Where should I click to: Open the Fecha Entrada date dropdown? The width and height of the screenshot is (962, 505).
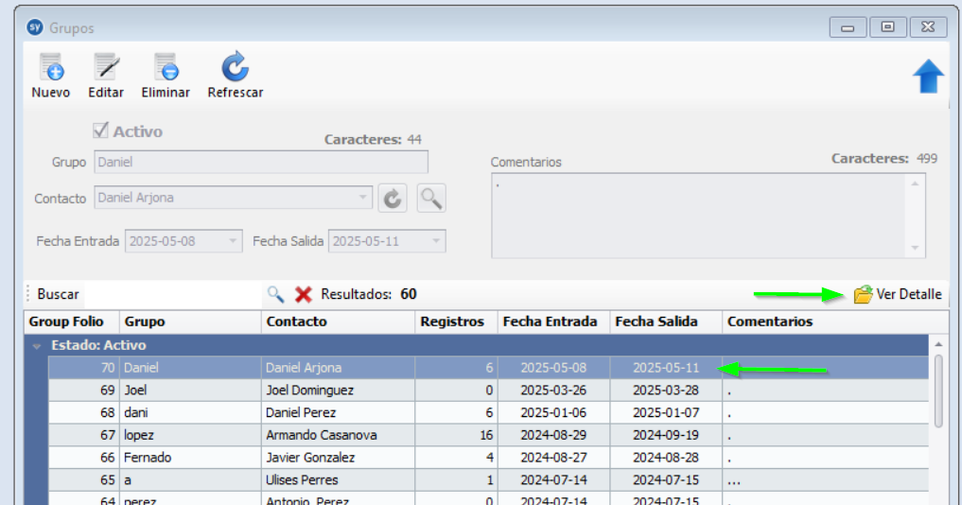tap(233, 241)
